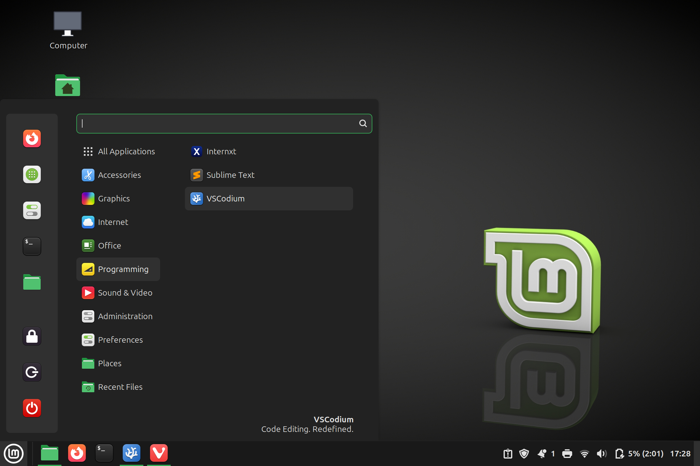Open Firefox from the menu sidebar
This screenshot has height=466, width=700.
(32, 138)
